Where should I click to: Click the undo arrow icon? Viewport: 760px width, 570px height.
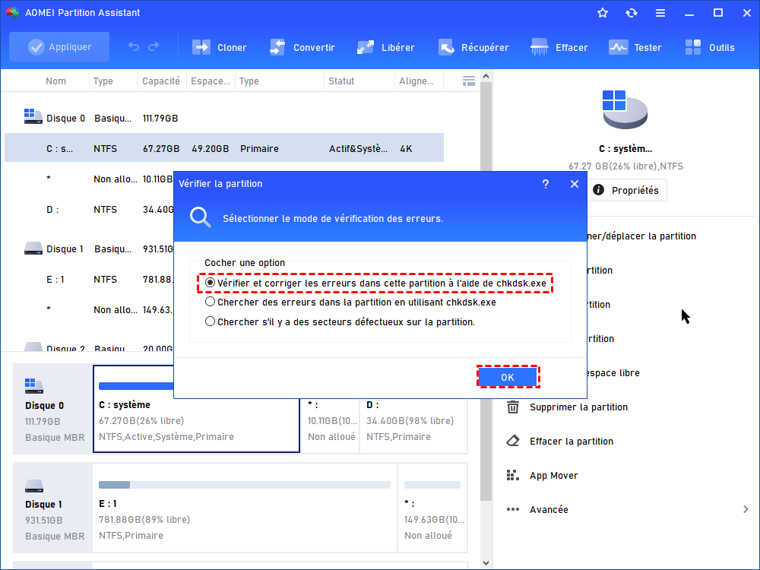tap(134, 46)
